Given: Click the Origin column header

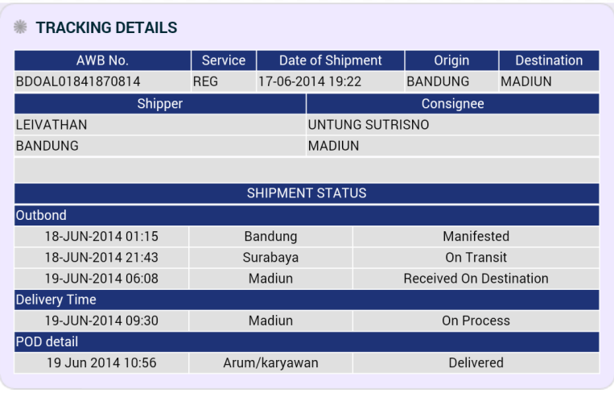Looking at the screenshot, I should pos(451,60).
